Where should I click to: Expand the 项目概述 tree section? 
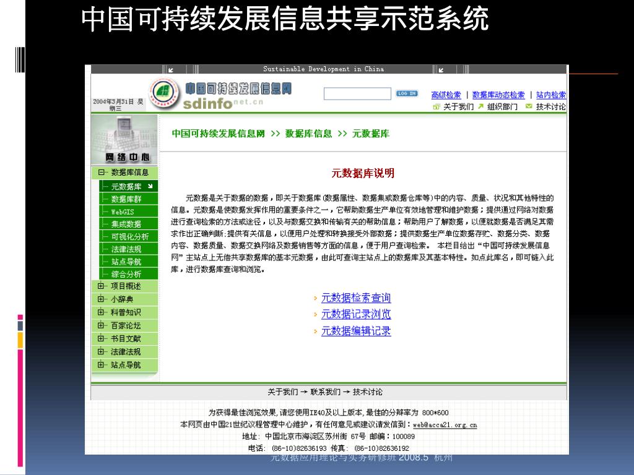101,286
